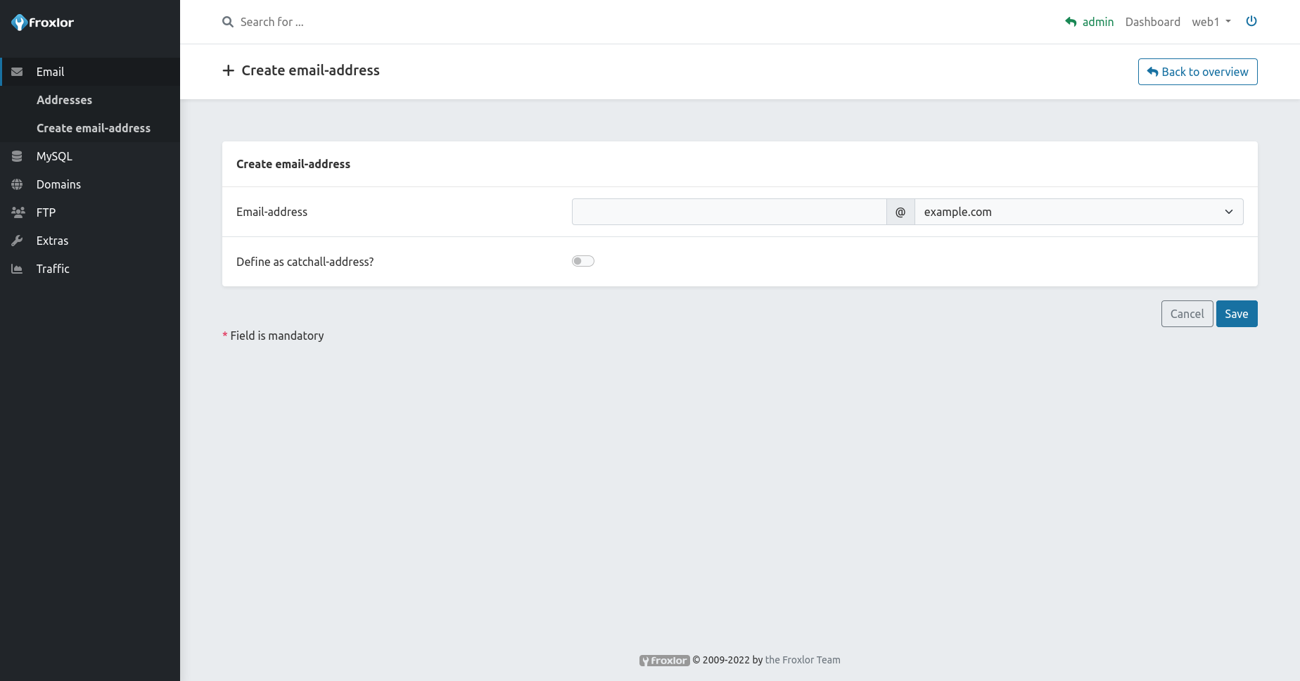Screen dimensions: 1300x681
Task: Click the MySQL database icon
Action: click(17, 156)
